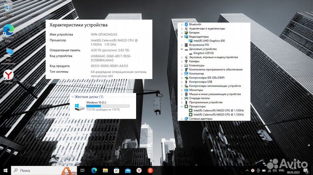Image resolution: width=313 pixels, height=175 pixels.
Task: Open network settings from the tray icon
Action: (x=269, y=170)
